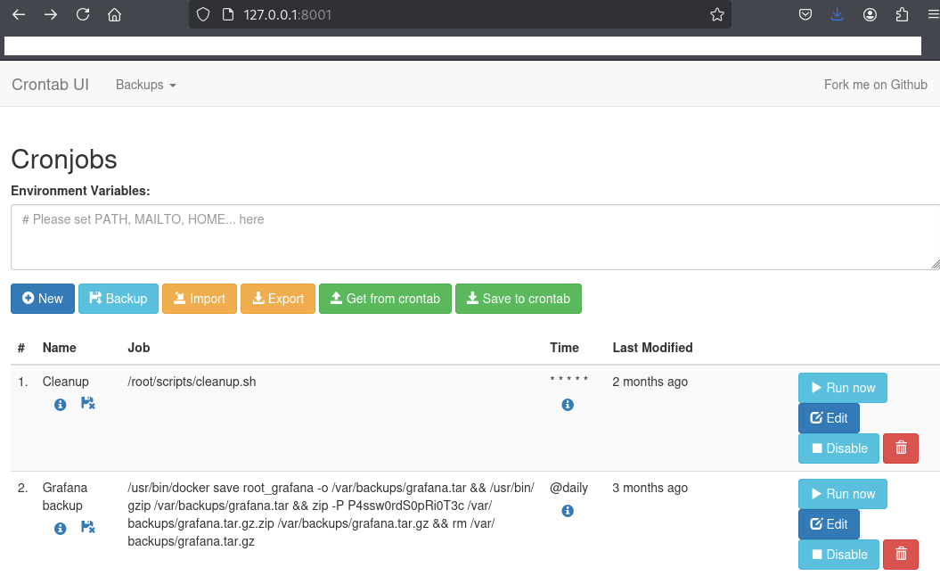Disable the Cleanup cronjob
940x584 pixels.
tap(838, 448)
